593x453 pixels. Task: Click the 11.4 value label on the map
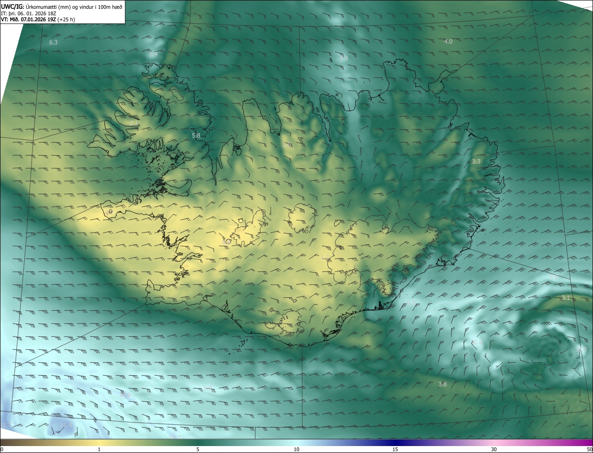pyautogui.click(x=66, y=425)
